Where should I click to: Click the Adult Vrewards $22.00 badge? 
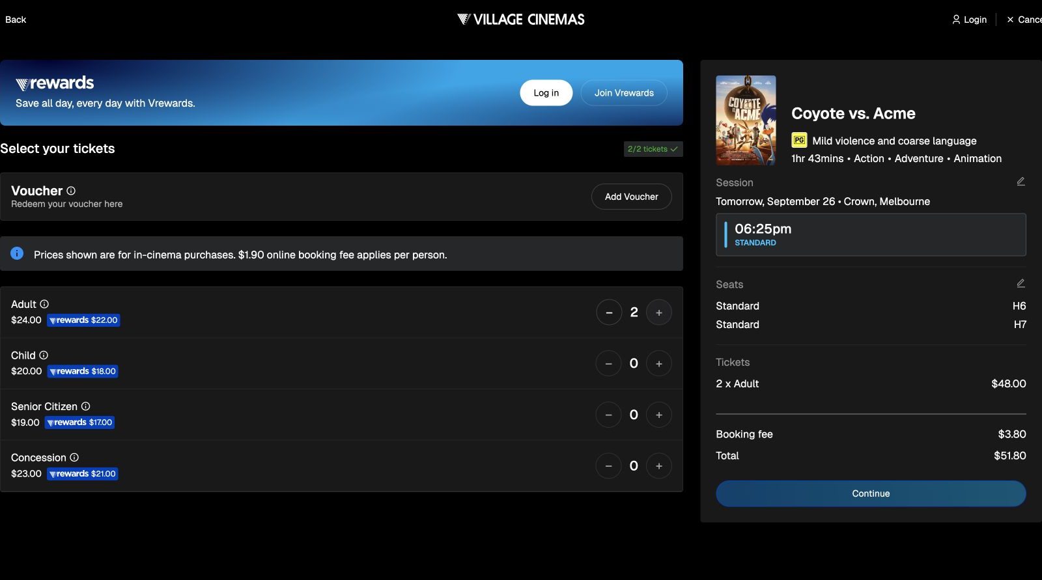pyautogui.click(x=83, y=320)
